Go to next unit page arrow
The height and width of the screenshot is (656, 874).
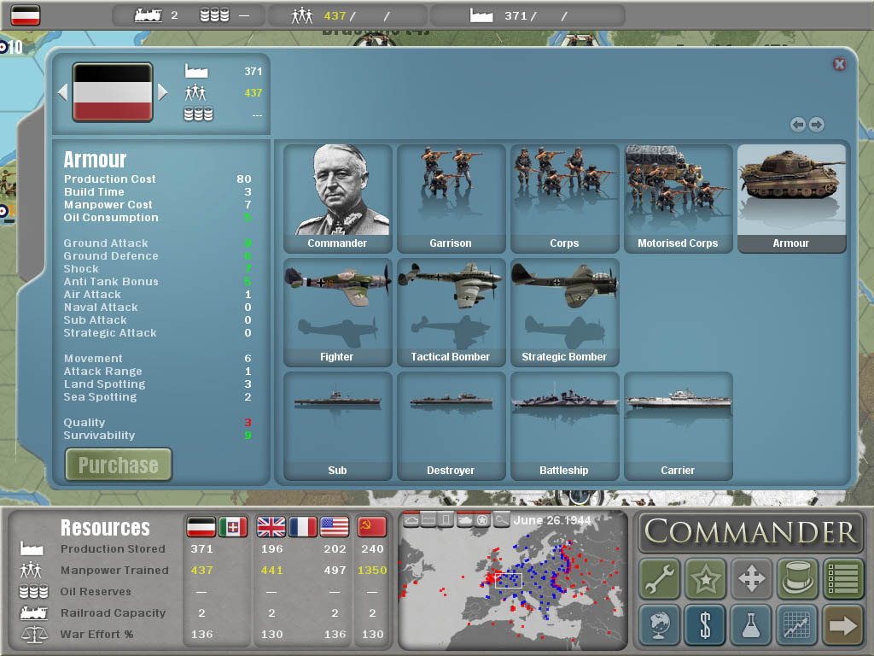tap(817, 125)
